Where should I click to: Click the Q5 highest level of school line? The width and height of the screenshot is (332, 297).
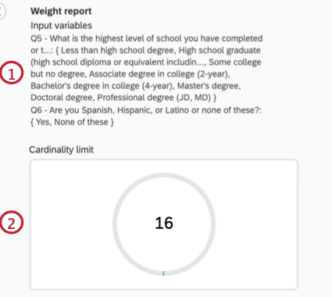coord(147,38)
